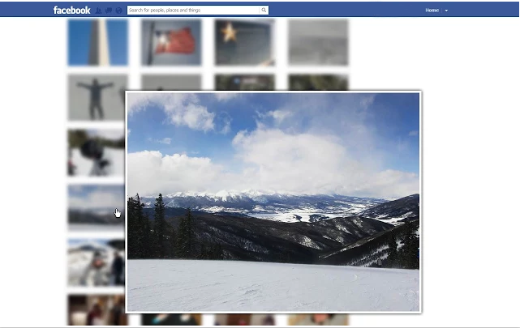Open the friend requests icon
Screen dimensions: 520x328
tap(98, 11)
